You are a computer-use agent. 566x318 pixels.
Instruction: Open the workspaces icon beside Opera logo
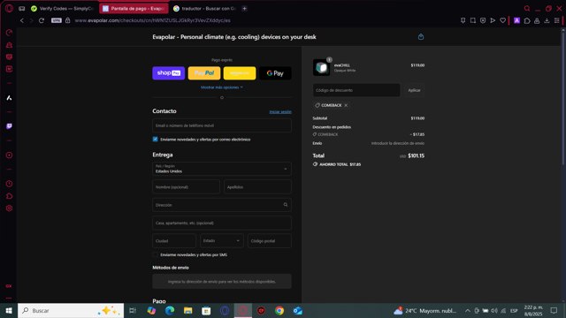pyautogui.click(x=21, y=8)
